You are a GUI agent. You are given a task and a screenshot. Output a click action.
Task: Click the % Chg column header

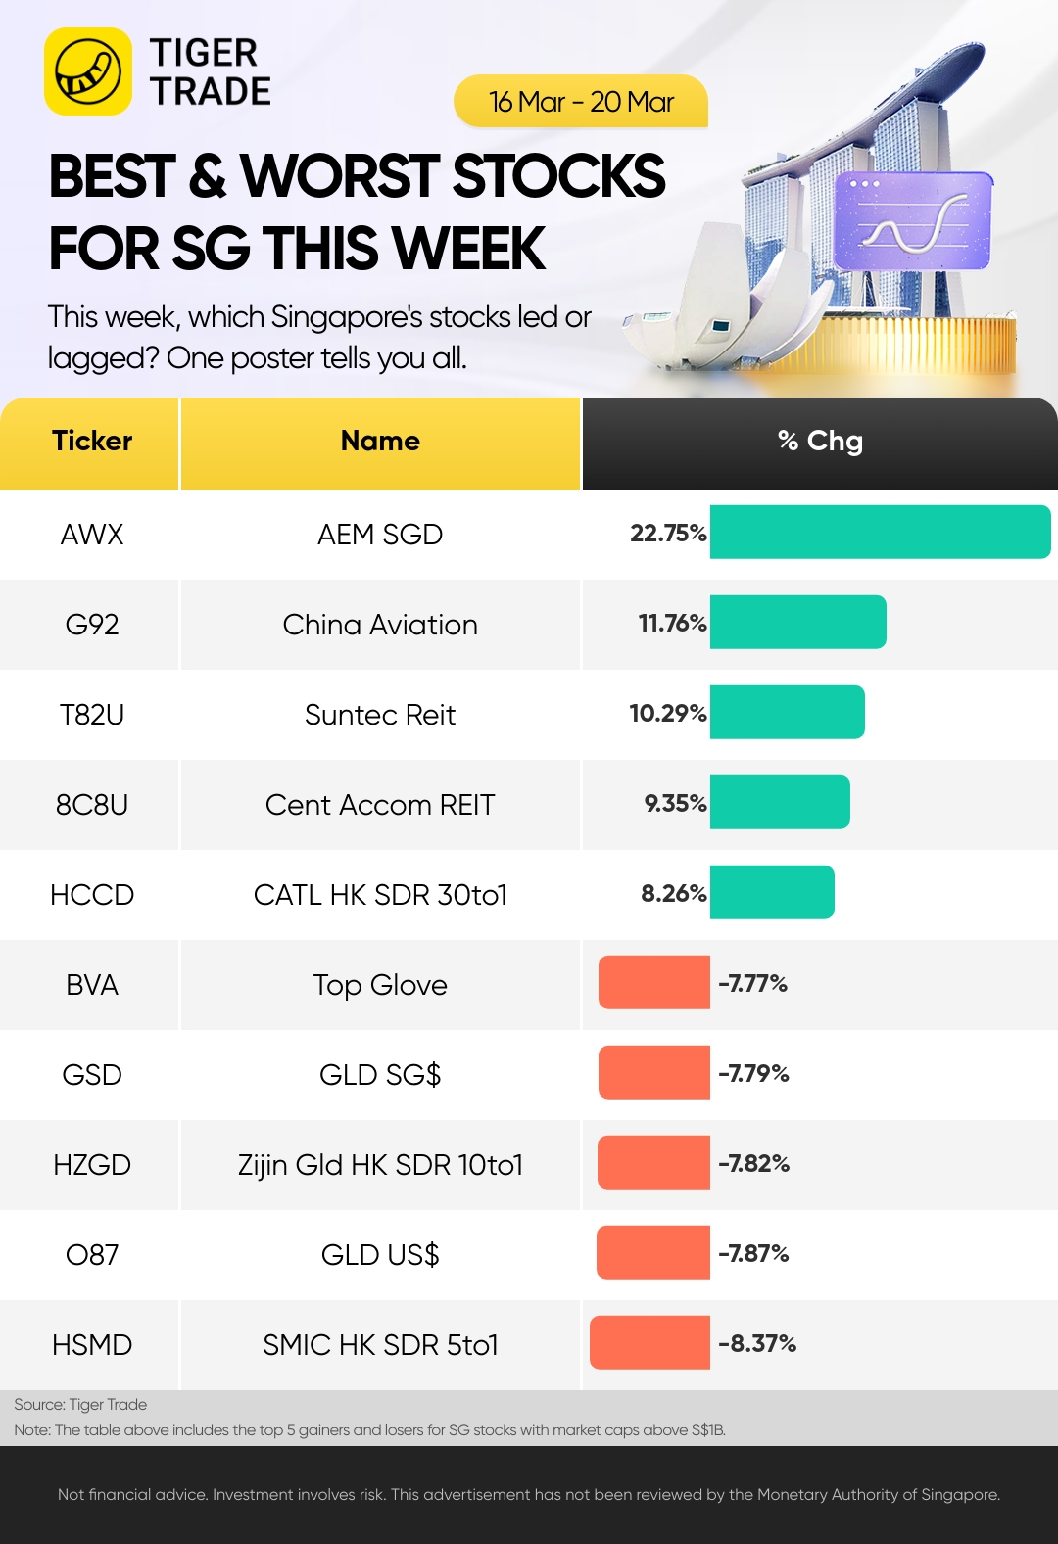pyautogui.click(x=820, y=443)
